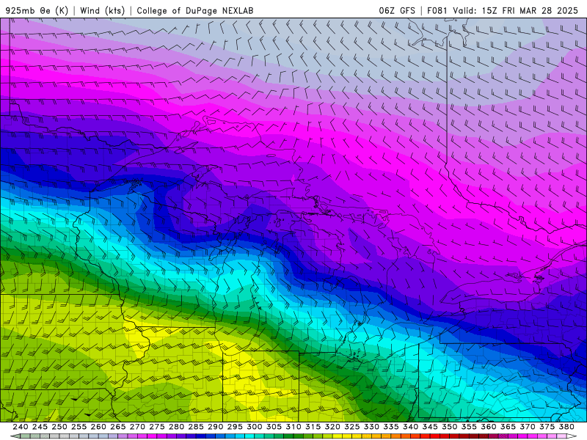Select the 330 color bar value
The image size is (587, 440).
[x=371, y=427]
